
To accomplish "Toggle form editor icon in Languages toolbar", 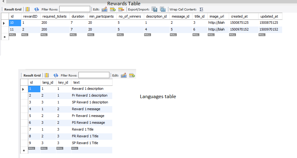I will click(x=47, y=75).
